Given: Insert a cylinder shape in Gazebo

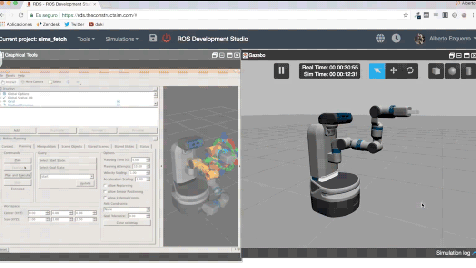Looking at the screenshot, I should [468, 71].
